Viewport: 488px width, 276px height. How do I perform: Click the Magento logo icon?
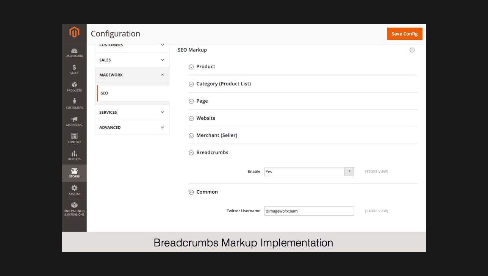[74, 33]
